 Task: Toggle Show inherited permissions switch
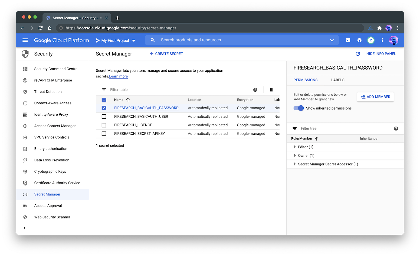click(x=299, y=108)
